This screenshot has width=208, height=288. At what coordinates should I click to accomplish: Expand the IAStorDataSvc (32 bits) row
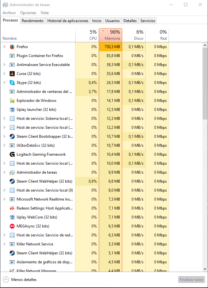[x=4, y=145]
